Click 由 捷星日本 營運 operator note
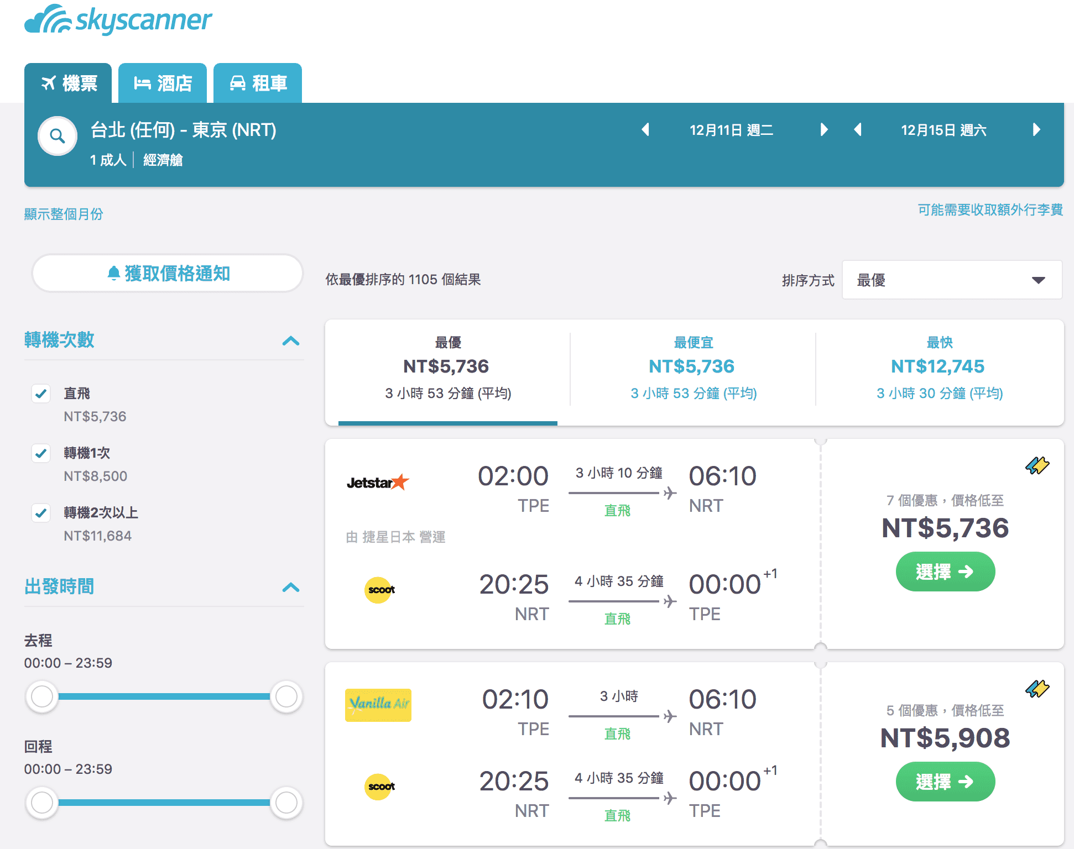The height and width of the screenshot is (849, 1074). click(395, 537)
